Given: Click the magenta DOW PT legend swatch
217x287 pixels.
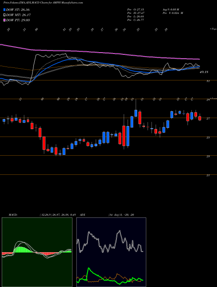Looking at the screenshot, I should click(4, 20).
